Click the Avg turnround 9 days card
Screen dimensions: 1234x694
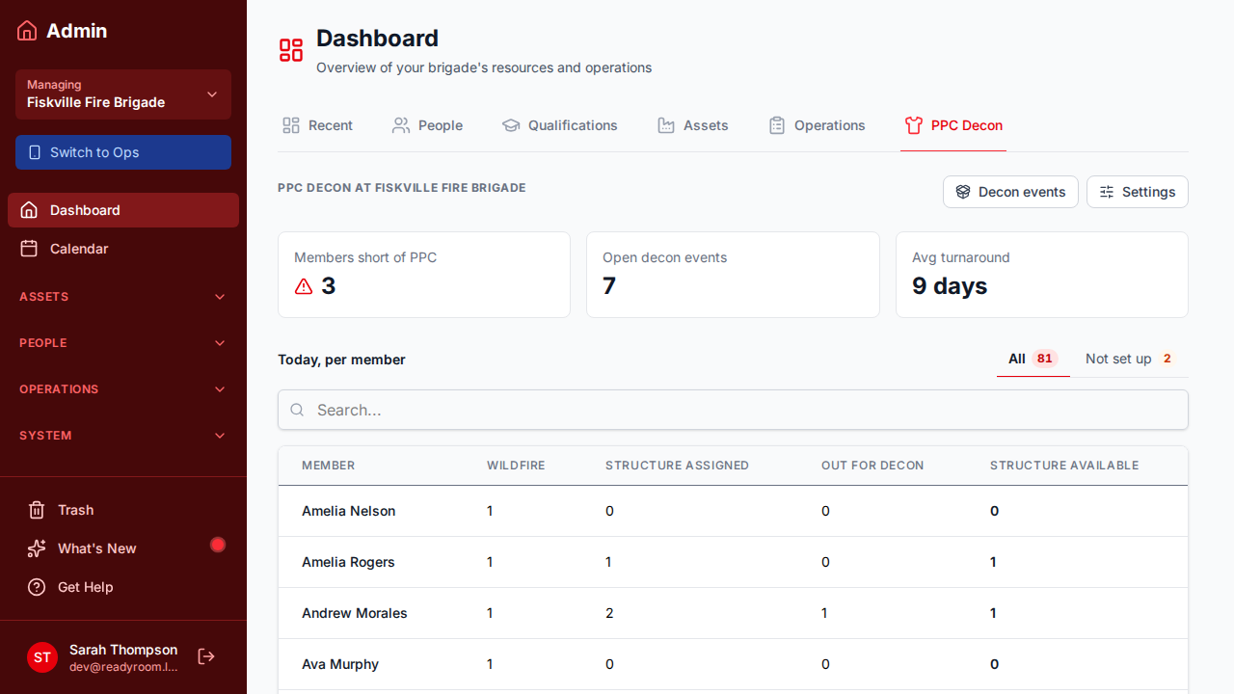click(x=1042, y=275)
